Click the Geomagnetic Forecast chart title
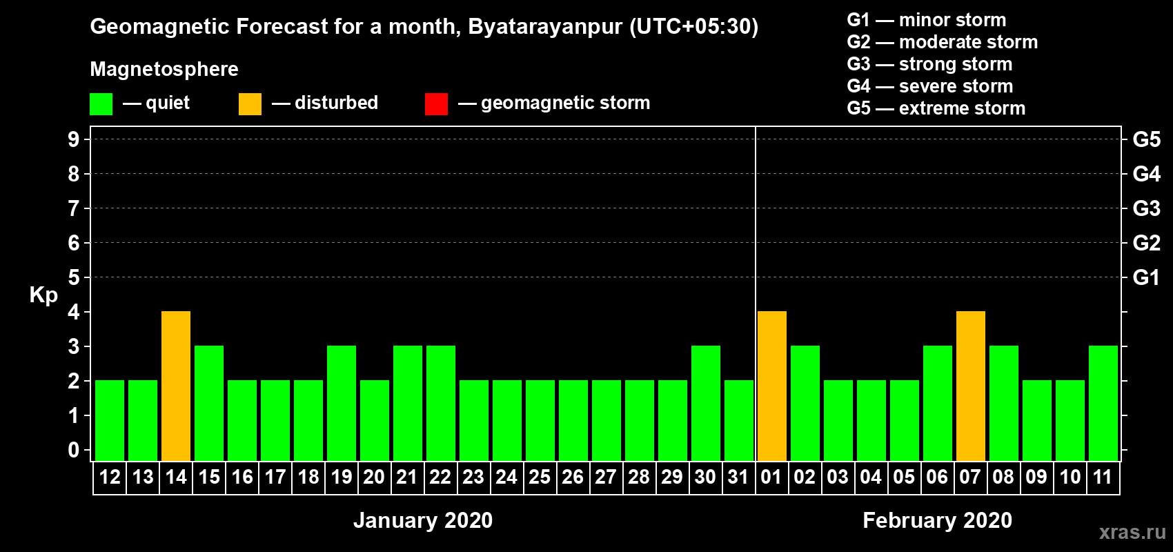1173x552 pixels. tap(424, 27)
